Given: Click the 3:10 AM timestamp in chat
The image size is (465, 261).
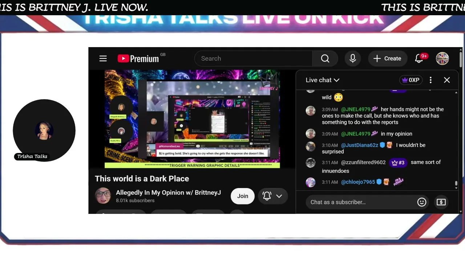Looking at the screenshot, I should [330, 145].
